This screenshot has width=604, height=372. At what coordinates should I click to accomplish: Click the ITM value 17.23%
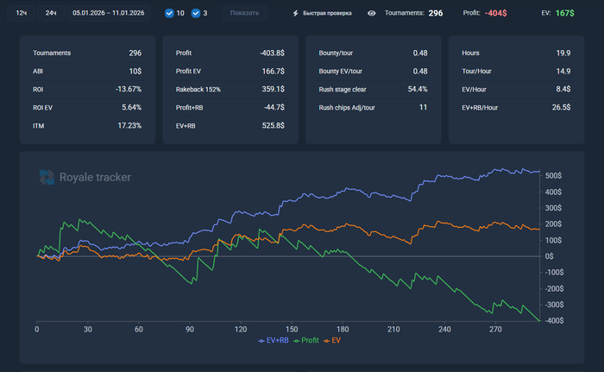tap(129, 126)
